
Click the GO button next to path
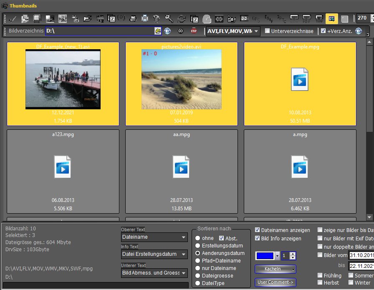tap(180, 31)
